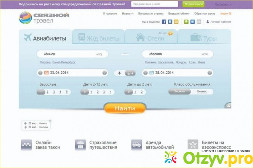Click the car rental icon
The width and height of the screenshot is (253, 168).
click(137, 145)
